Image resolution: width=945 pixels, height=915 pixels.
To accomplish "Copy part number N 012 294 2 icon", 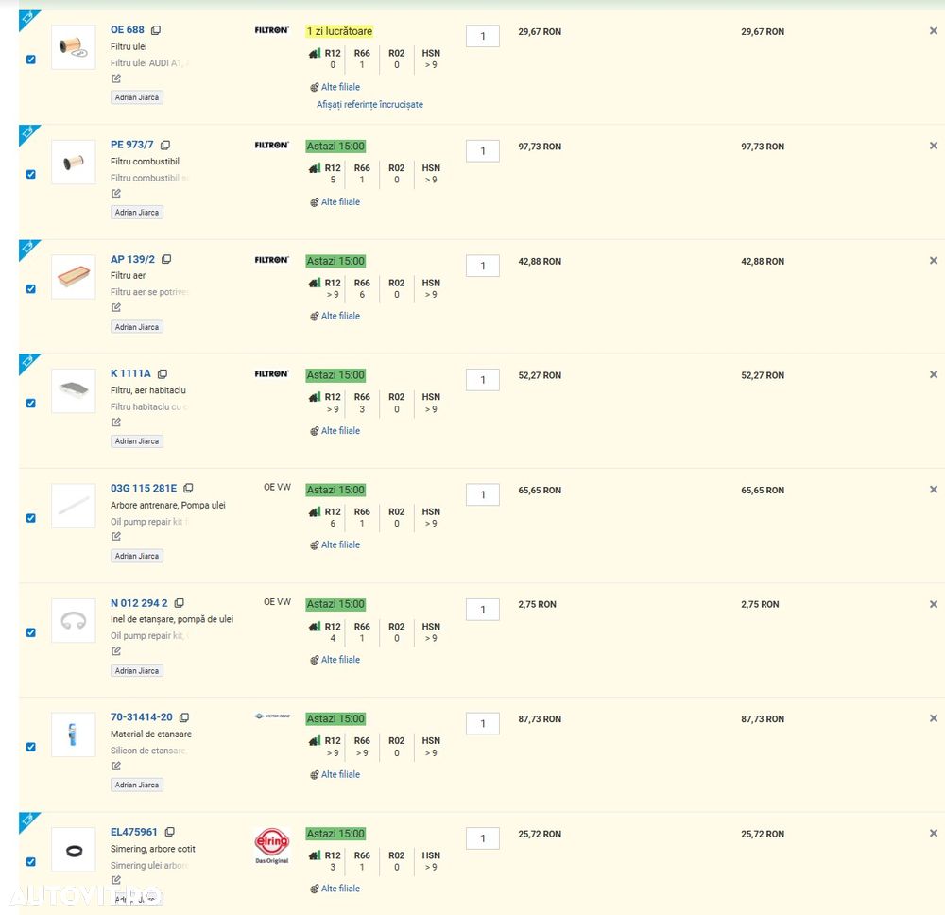I will pos(179,603).
